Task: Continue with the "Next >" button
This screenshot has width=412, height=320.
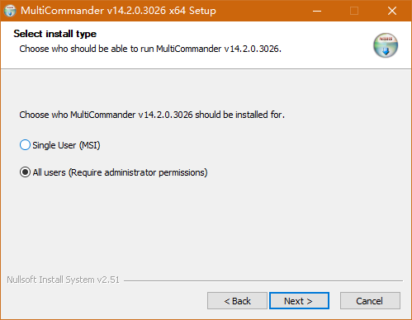Action: point(299,301)
